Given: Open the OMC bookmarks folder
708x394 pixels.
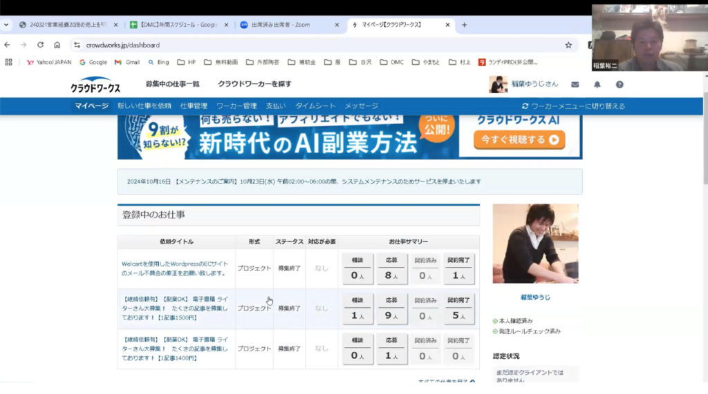Looking at the screenshot, I should [392, 62].
